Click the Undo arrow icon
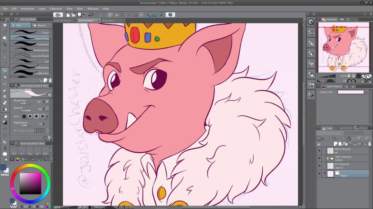The height and width of the screenshot is (209, 373). tap(90, 15)
